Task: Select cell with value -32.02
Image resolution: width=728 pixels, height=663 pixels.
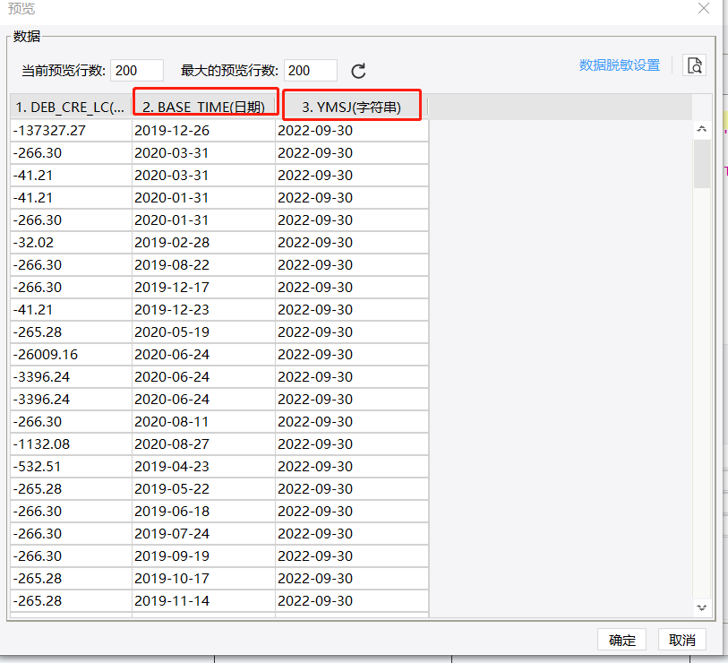Action: click(x=71, y=243)
